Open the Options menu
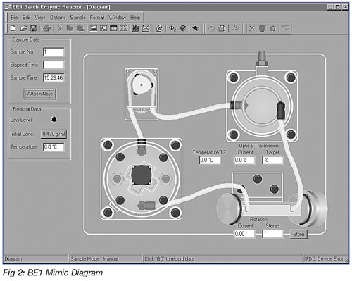Screen dimensions: 352x281 (x=58, y=18)
